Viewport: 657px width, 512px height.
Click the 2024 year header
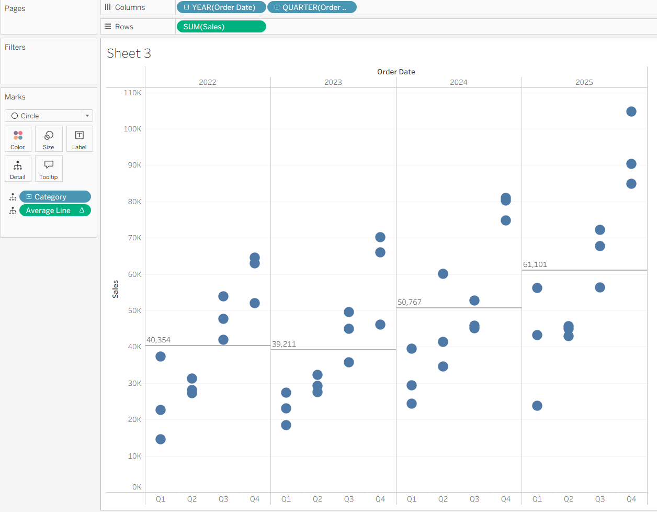click(459, 82)
